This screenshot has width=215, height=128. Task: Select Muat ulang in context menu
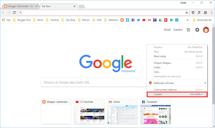coord(177,56)
